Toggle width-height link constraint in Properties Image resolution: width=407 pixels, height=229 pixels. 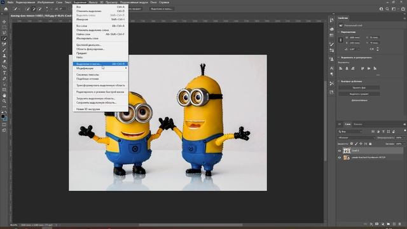click(341, 40)
